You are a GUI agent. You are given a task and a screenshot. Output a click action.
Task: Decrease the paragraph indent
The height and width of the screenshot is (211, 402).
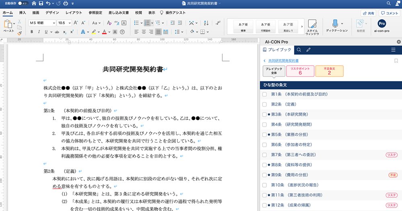click(173, 23)
